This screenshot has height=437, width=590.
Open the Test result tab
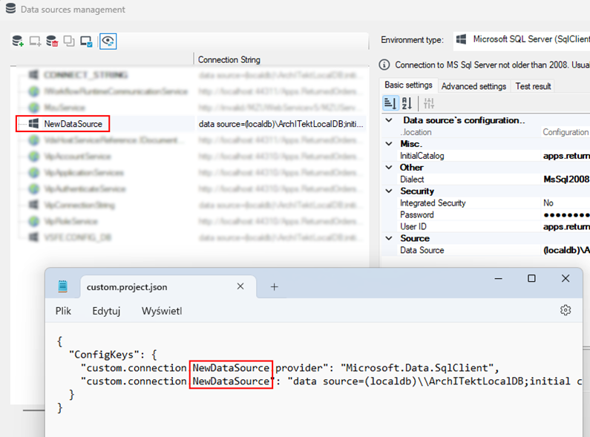tap(533, 86)
